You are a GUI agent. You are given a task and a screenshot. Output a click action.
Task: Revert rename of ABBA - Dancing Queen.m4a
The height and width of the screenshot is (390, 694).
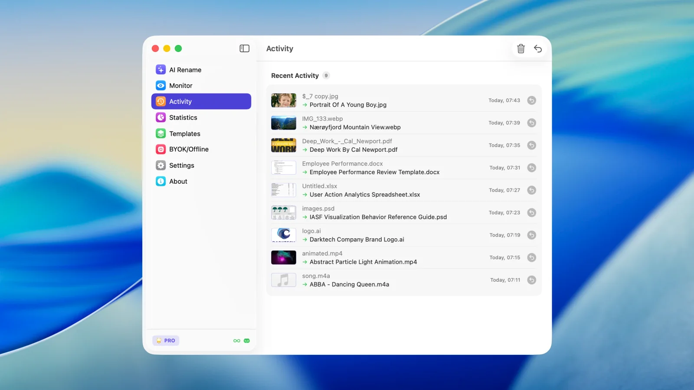531,280
